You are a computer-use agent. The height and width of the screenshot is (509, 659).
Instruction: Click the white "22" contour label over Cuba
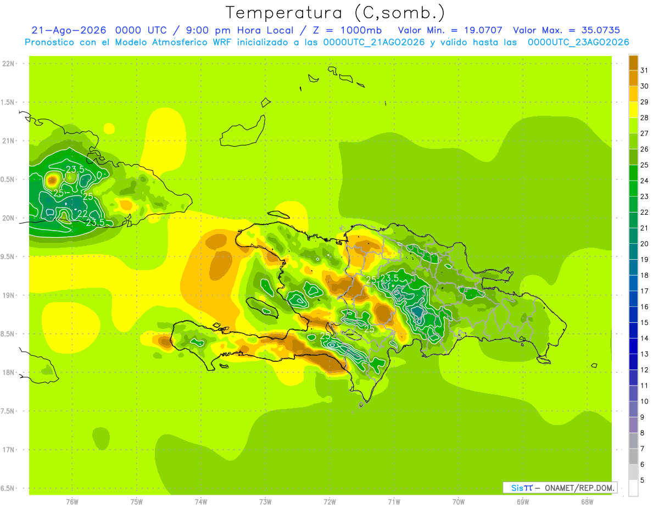point(82,213)
